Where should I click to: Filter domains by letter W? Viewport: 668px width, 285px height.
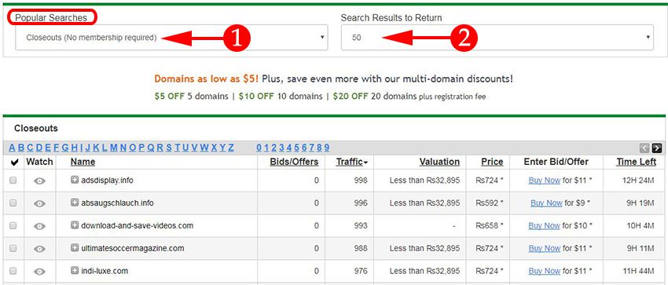point(204,148)
